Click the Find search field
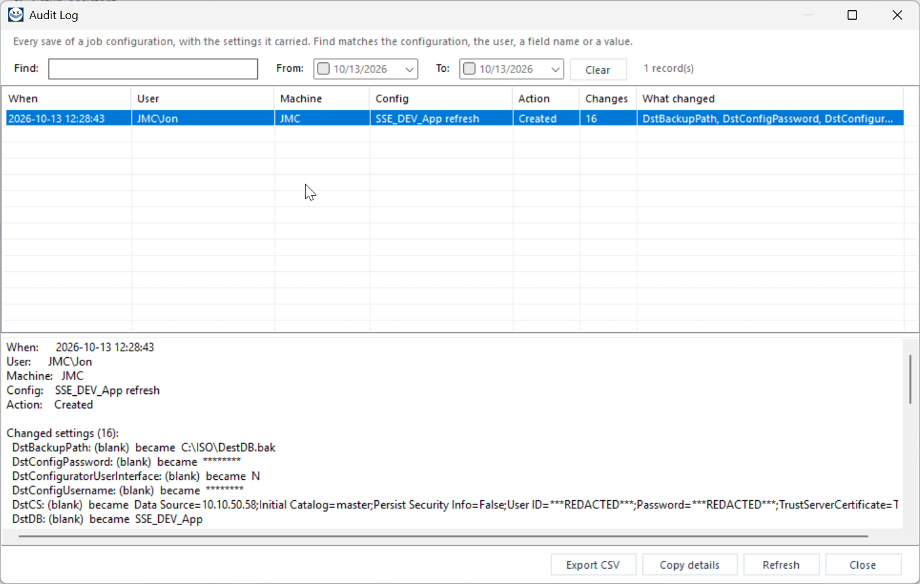920x584 pixels. (x=153, y=69)
